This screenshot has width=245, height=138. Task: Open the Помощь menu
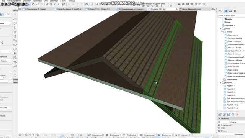[71, 1]
